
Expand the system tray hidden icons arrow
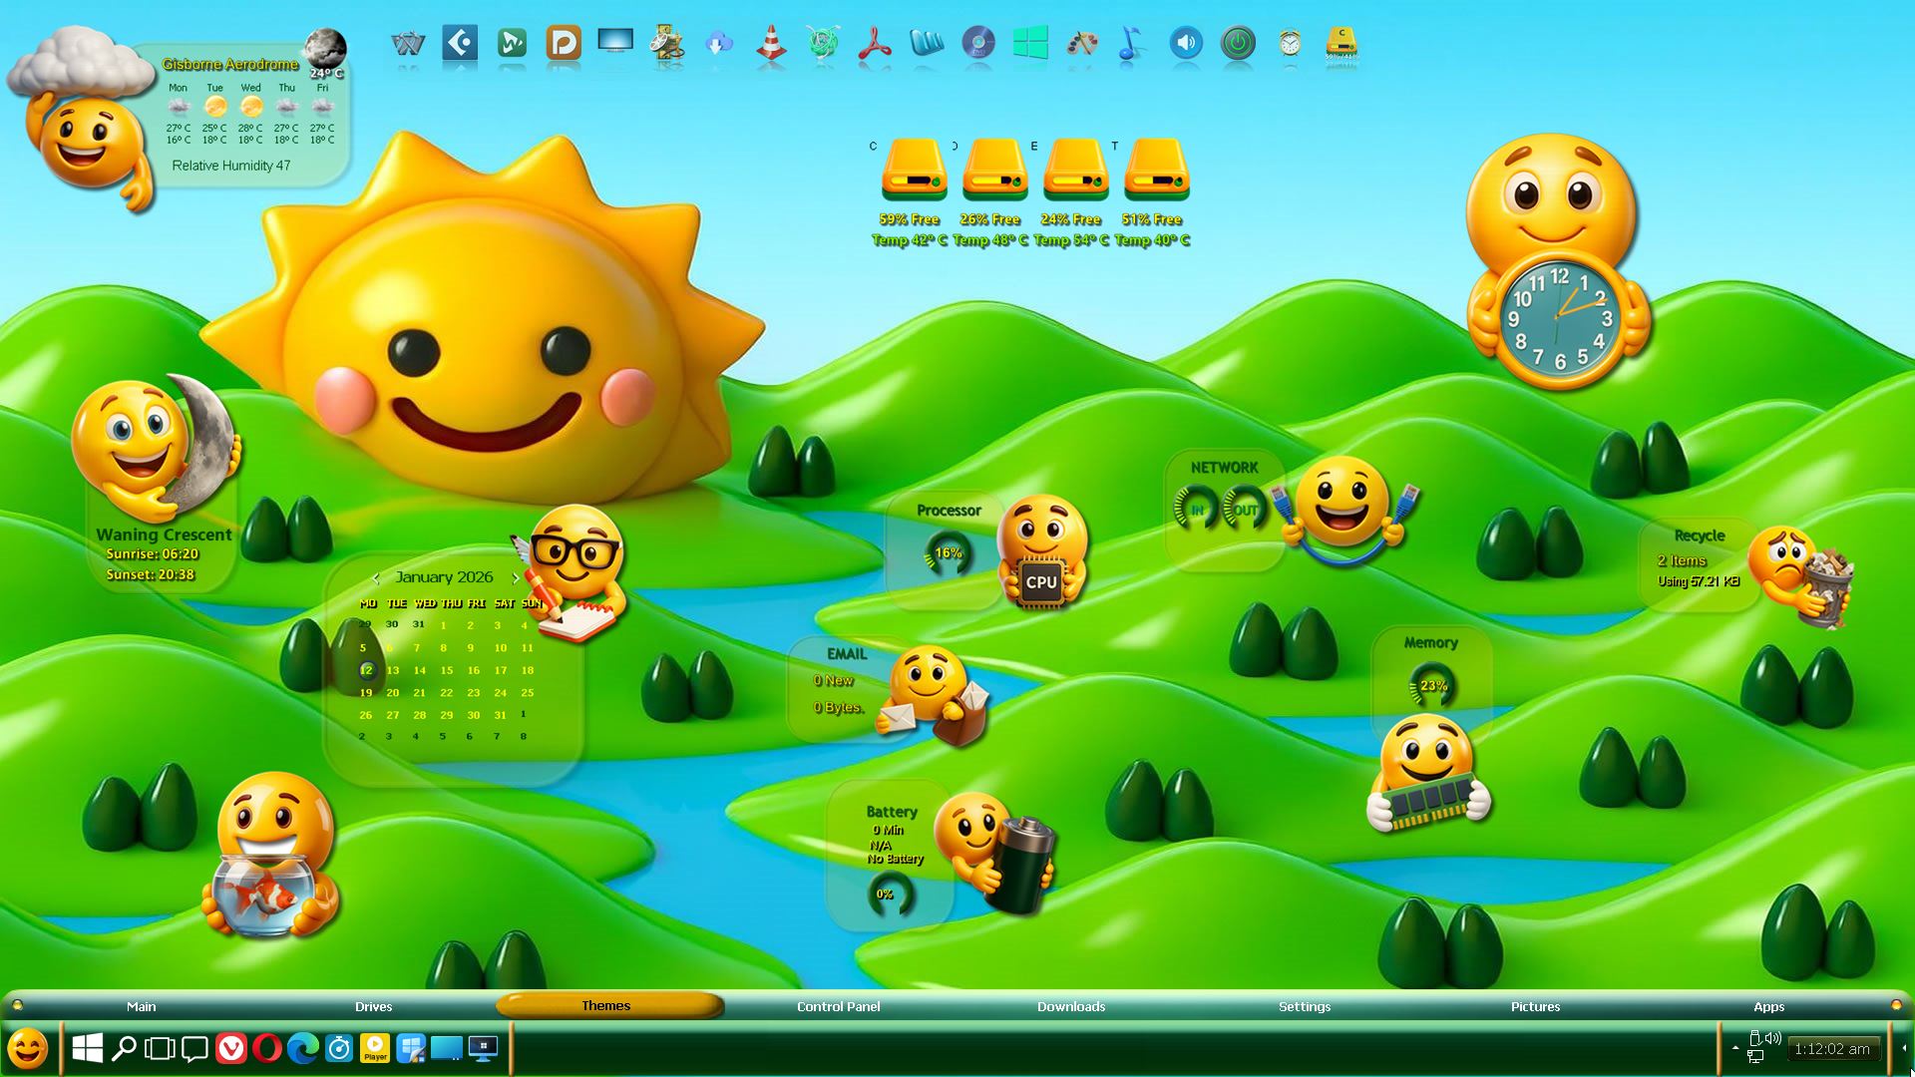pos(1735,1047)
